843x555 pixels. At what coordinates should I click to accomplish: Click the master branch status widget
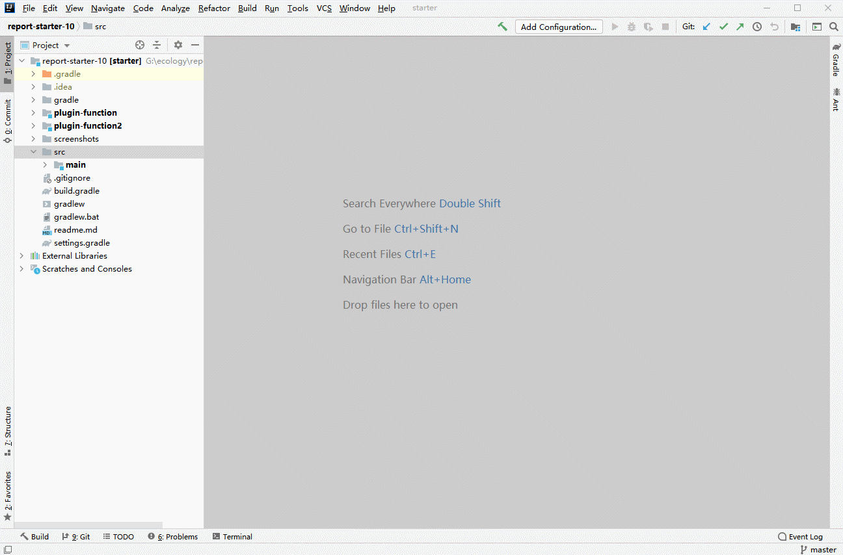[x=818, y=550]
